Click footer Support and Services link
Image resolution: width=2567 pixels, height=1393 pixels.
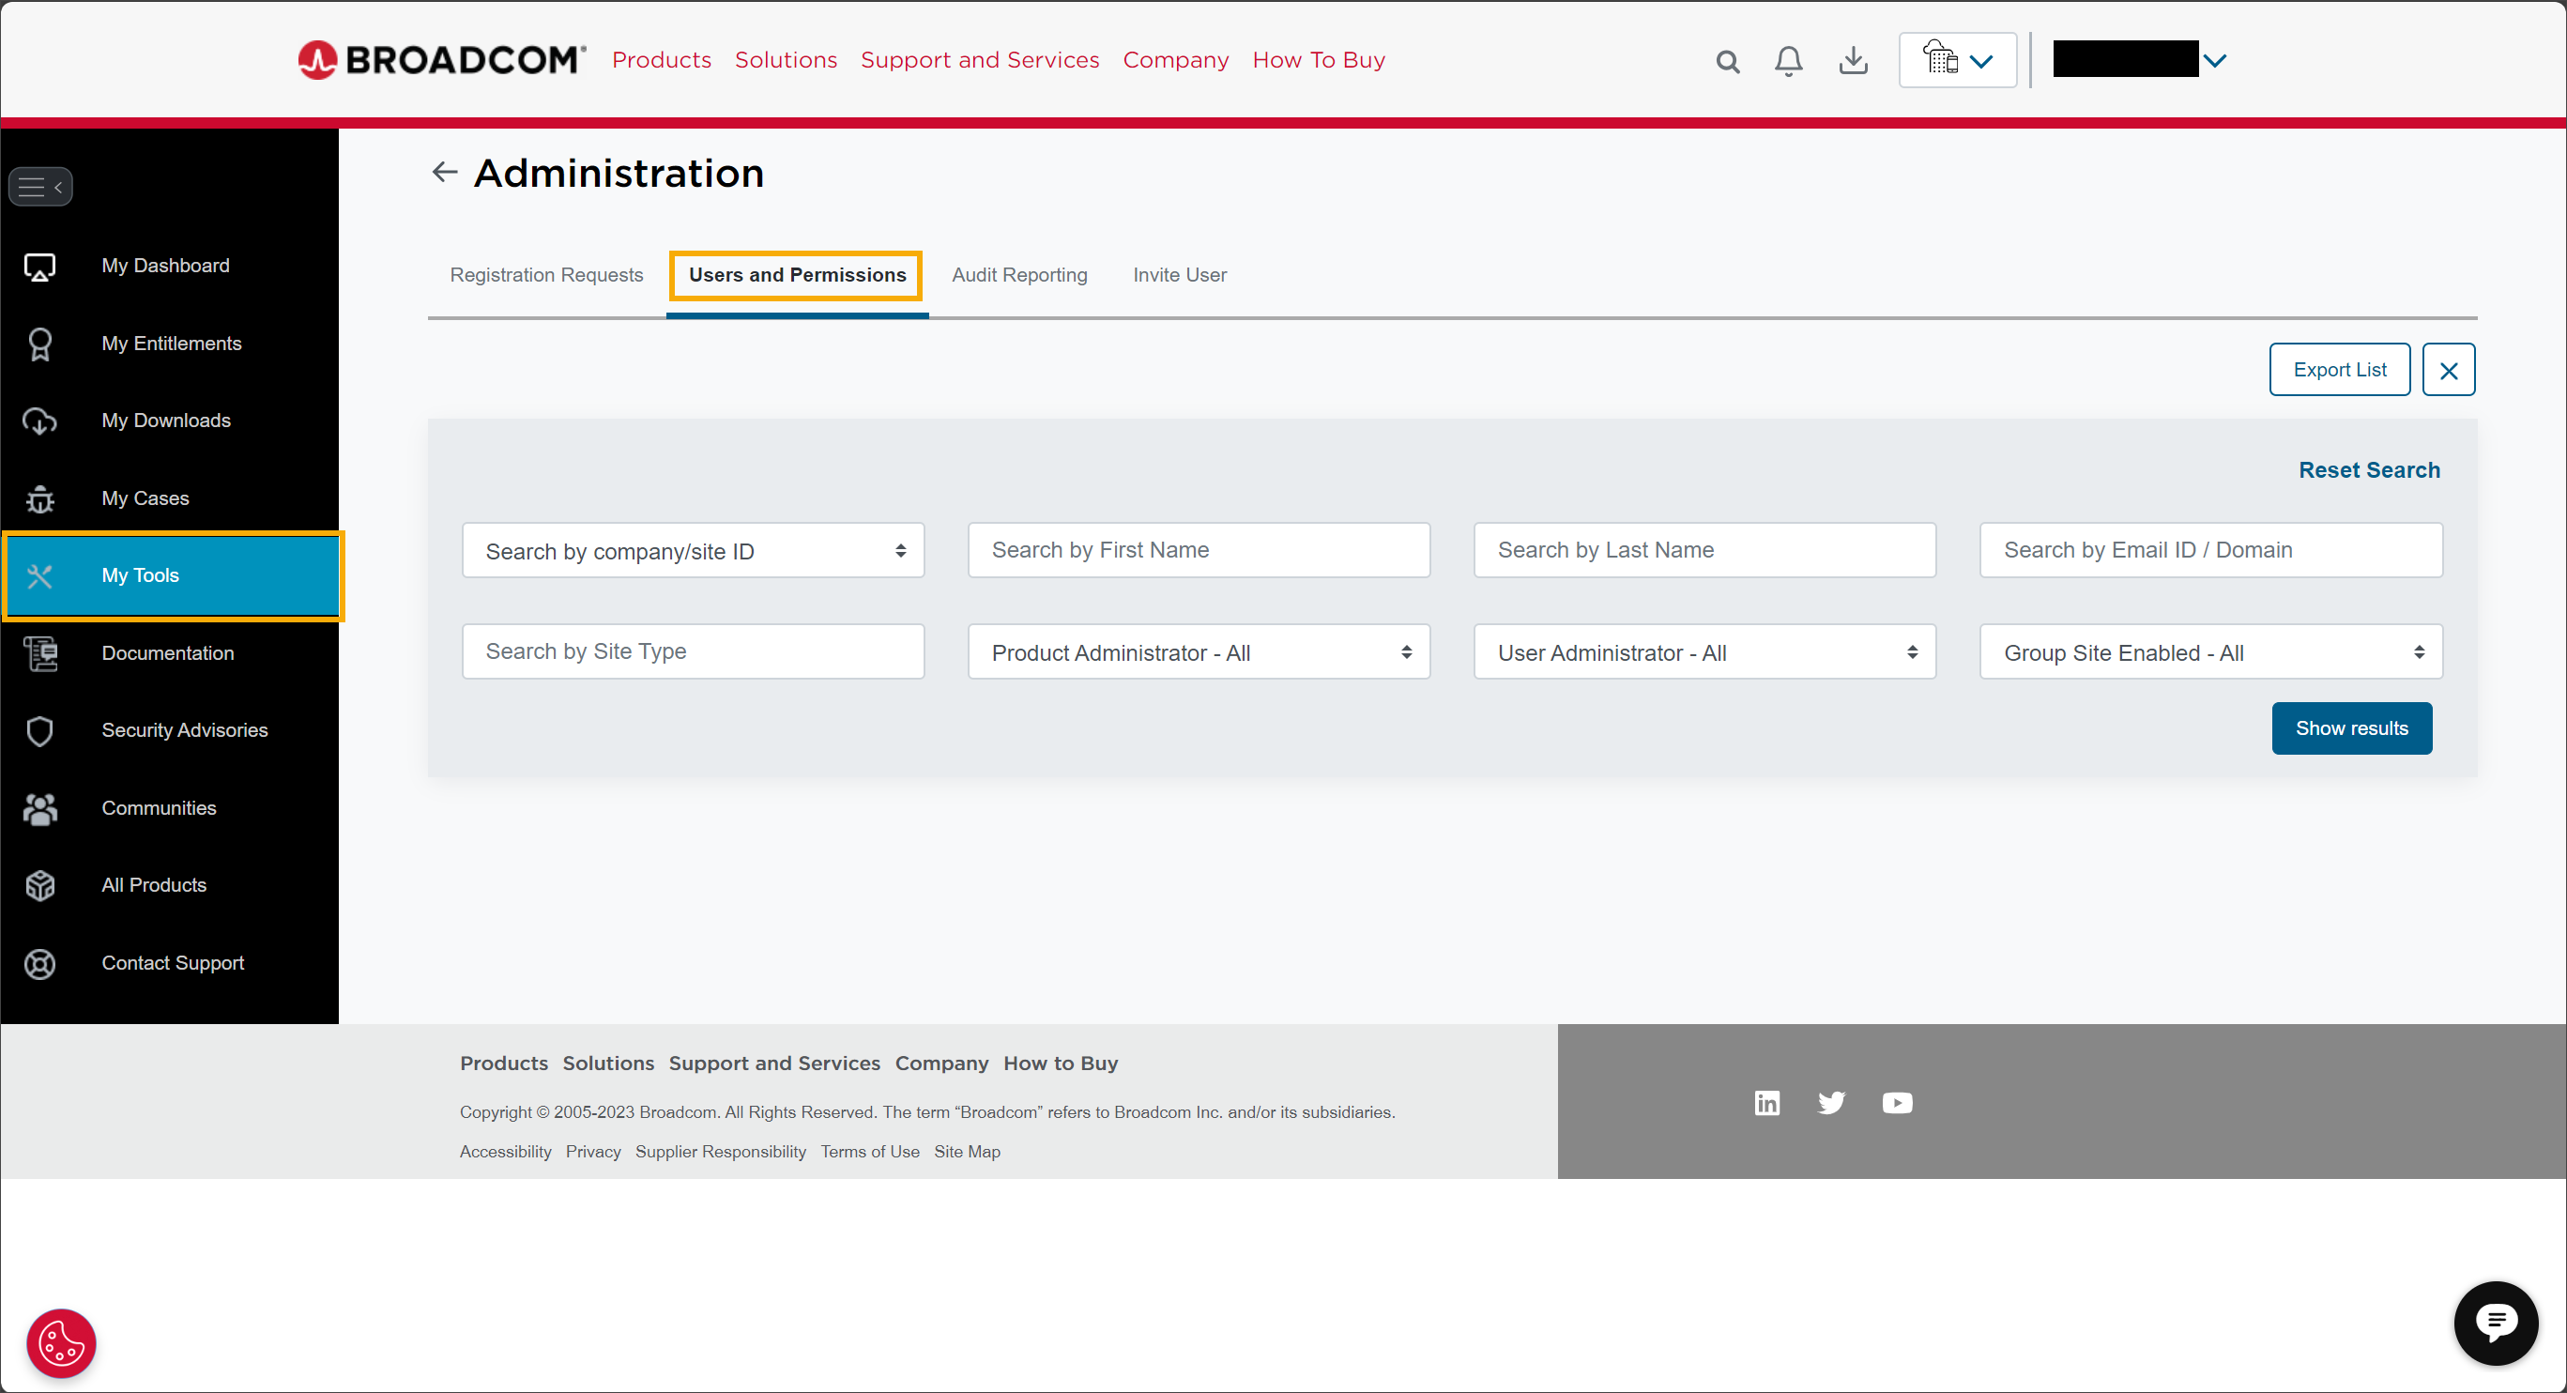[x=774, y=1064]
